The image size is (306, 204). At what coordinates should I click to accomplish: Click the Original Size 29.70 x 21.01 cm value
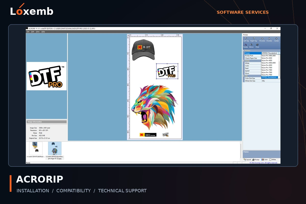44,138
